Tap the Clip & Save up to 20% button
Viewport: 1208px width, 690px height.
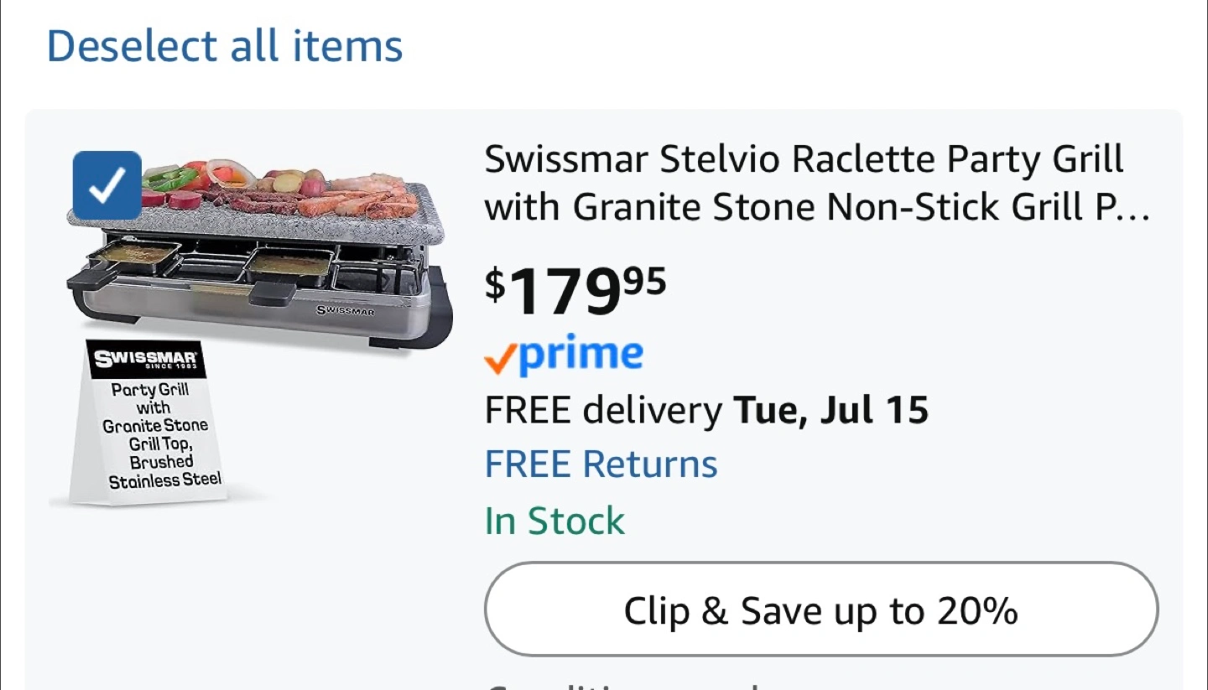tap(821, 610)
